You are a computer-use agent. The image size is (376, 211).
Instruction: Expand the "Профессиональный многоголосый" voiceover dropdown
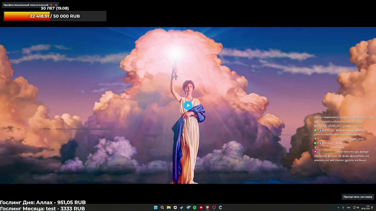point(30,5)
